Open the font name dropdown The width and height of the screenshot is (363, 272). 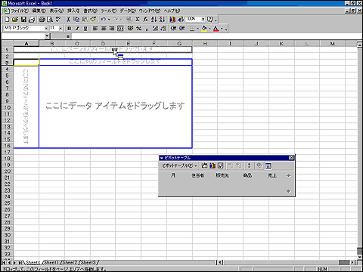46,29
